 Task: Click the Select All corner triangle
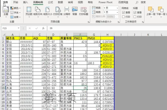[4, 35]
